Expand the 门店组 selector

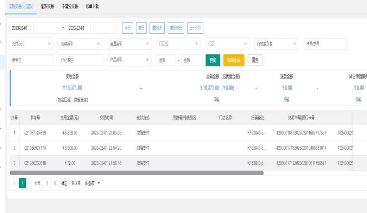178,44
